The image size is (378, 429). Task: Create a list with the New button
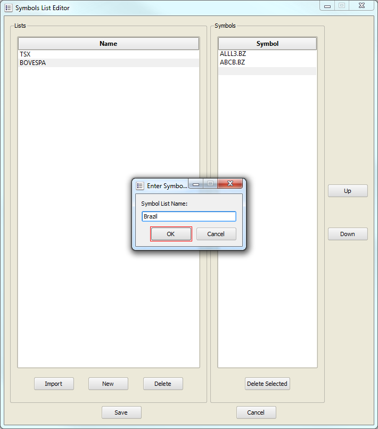(x=108, y=384)
